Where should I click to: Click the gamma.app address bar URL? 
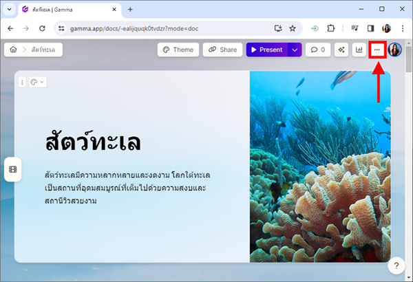134,28
